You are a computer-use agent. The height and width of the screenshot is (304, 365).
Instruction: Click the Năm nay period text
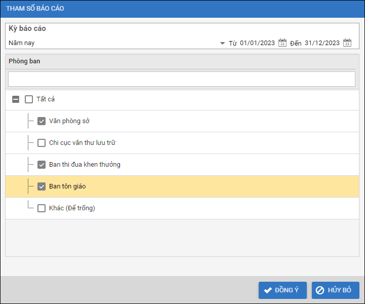(x=22, y=43)
